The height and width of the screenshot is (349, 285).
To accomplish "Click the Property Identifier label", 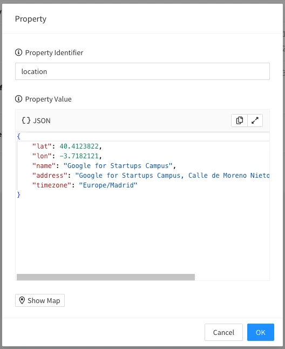I will coord(54,53).
